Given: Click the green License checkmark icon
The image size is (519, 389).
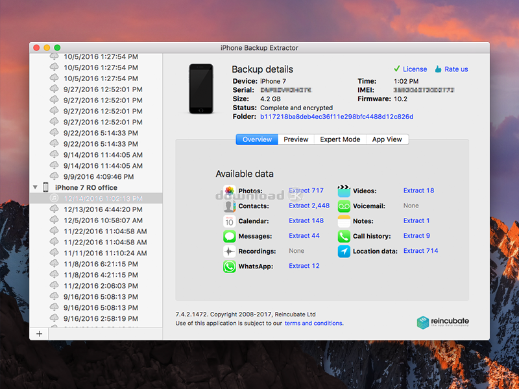Looking at the screenshot, I should (x=396, y=69).
